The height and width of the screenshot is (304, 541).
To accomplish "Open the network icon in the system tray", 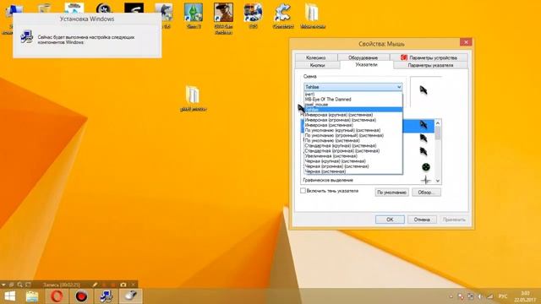I will [x=490, y=296].
